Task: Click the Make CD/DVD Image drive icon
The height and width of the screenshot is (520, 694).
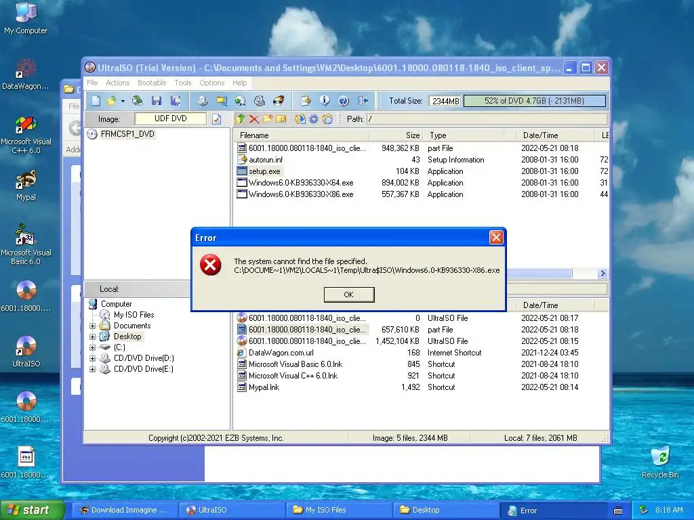Action: 202,101
